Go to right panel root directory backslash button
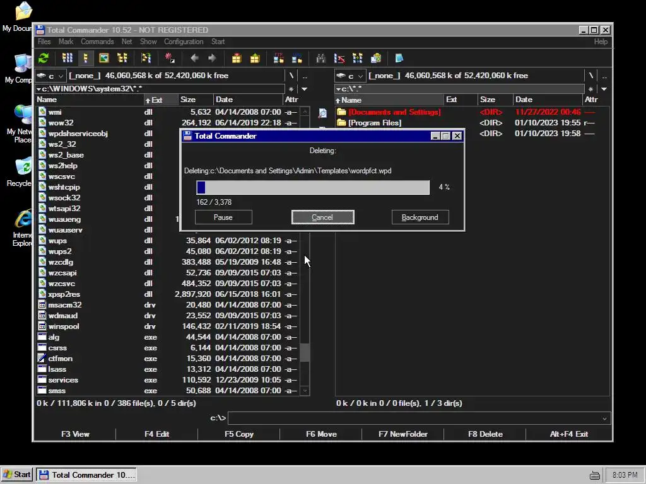Image resolution: width=646 pixels, height=484 pixels. point(590,76)
